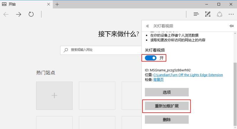Open the extension folder location link

pos(188,75)
